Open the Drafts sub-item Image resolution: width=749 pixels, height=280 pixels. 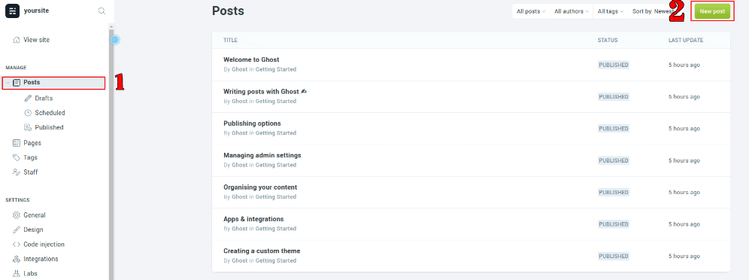tap(44, 99)
